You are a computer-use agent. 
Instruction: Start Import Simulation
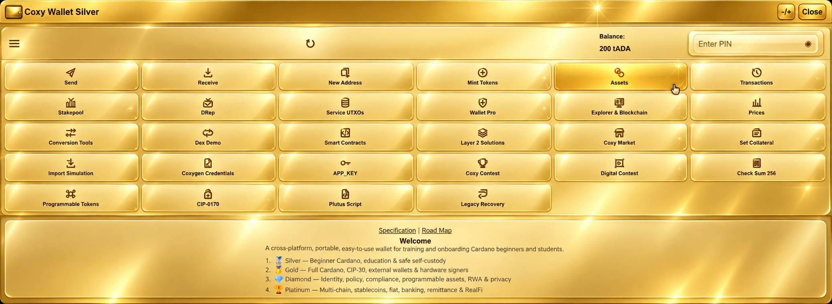[x=71, y=168]
